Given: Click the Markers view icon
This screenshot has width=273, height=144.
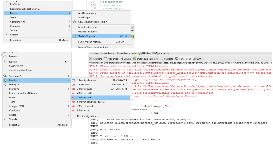Looking at the screenshot, I should (91, 59).
